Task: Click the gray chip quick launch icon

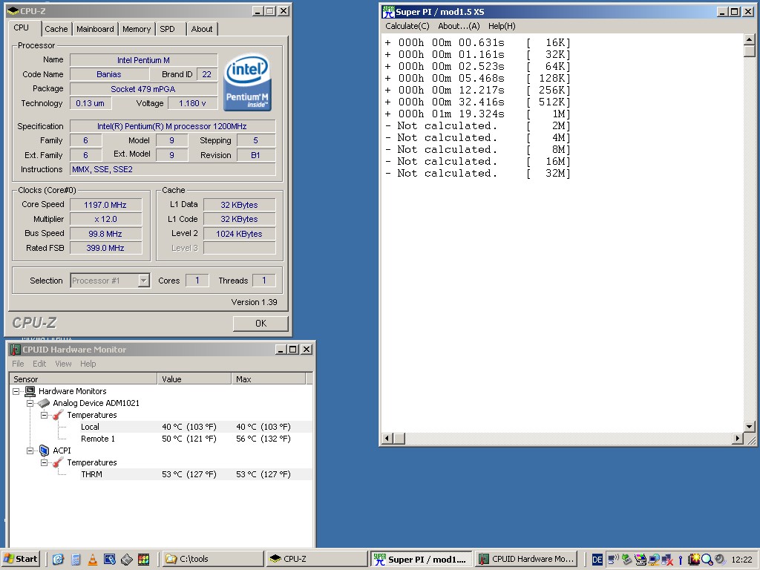Action: click(x=126, y=560)
